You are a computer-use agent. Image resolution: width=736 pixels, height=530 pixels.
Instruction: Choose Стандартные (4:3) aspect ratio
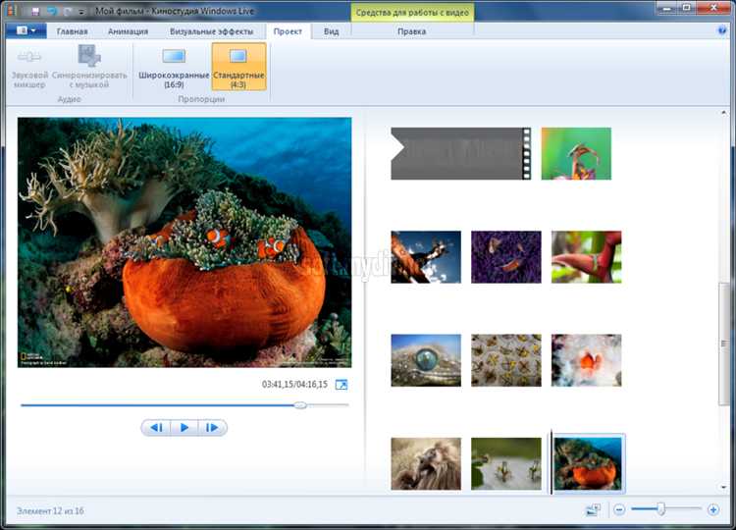tap(238, 67)
